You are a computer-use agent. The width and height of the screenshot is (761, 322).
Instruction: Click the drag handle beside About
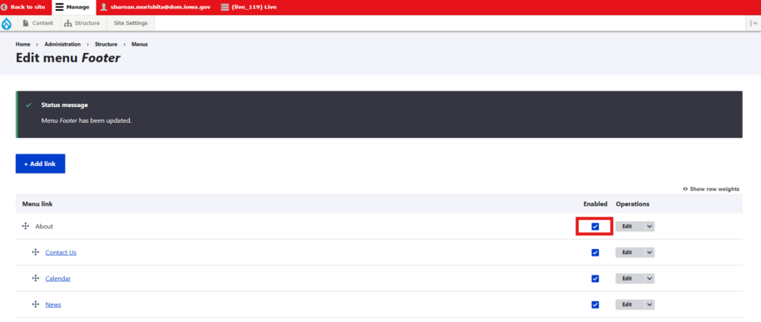(26, 226)
